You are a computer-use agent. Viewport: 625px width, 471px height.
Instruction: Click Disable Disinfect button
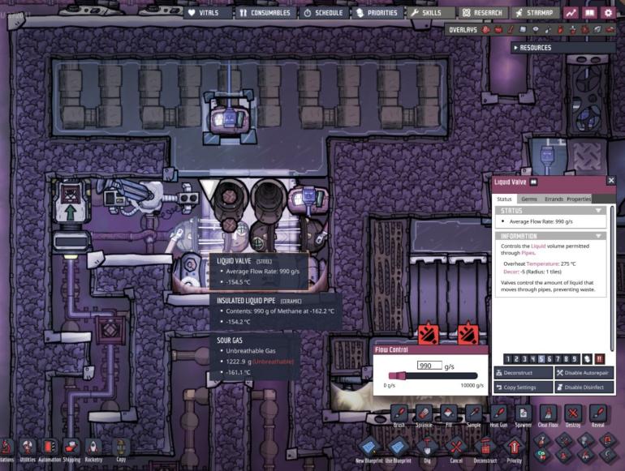tap(584, 387)
